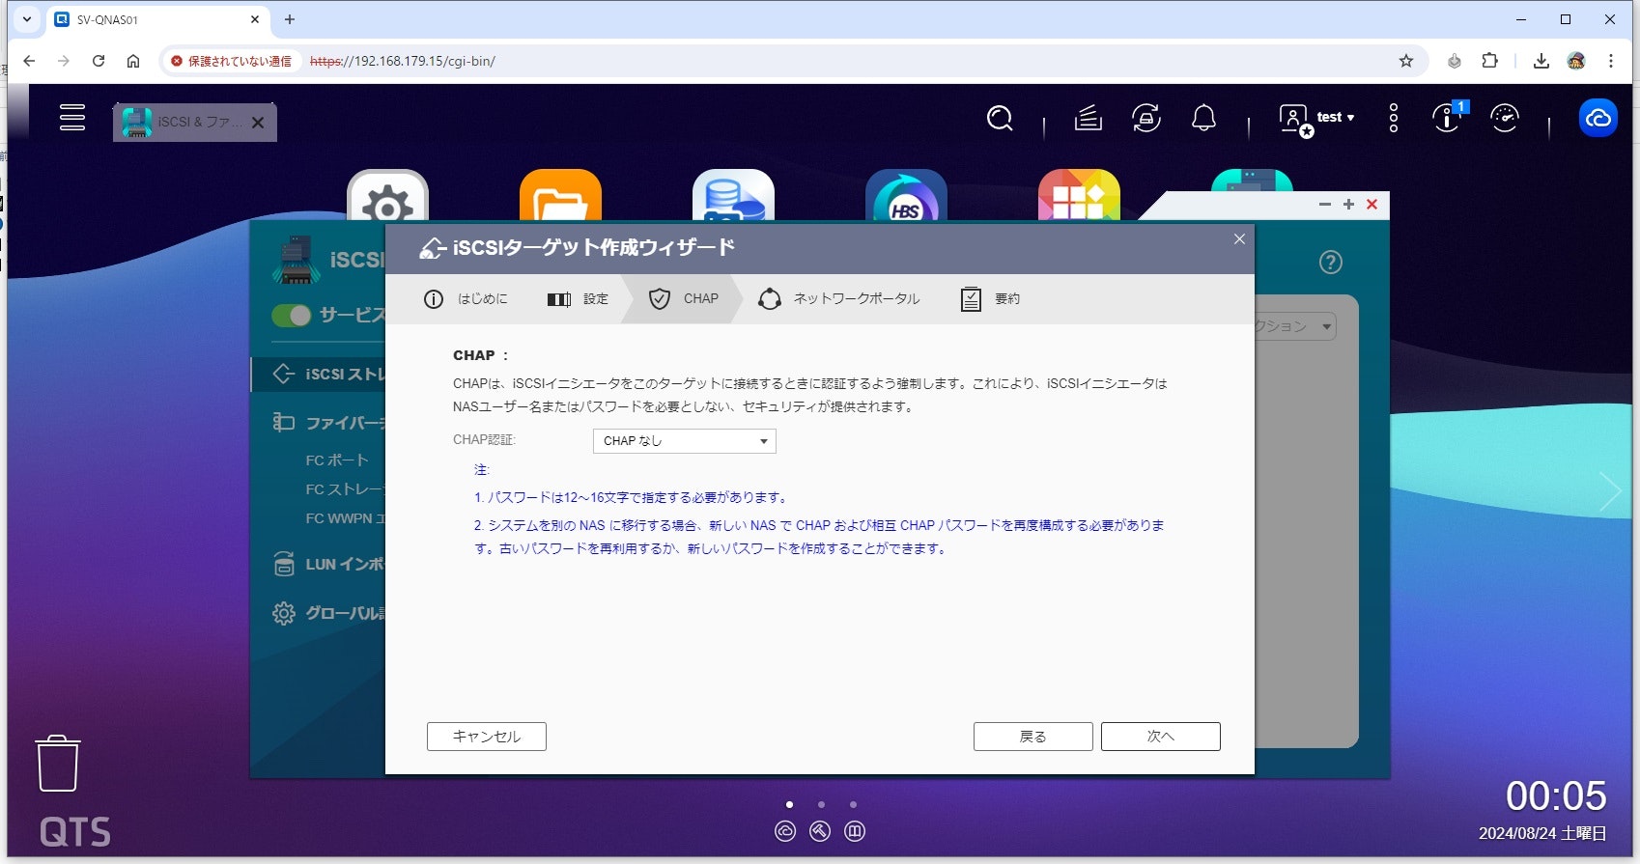Open the App Center desktop icon
This screenshot has height=864, width=1640.
(1079, 196)
